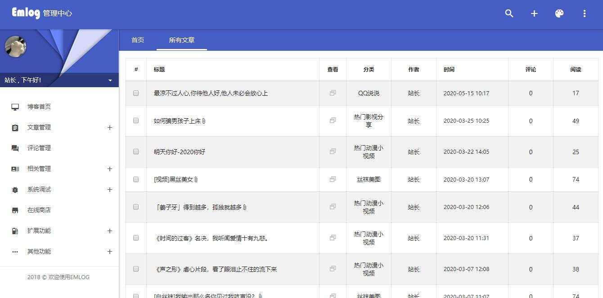Viewport: 603px width, 298px height.
Task: Select the checkbox beside 明天你好-2020你好
Action: coord(135,151)
